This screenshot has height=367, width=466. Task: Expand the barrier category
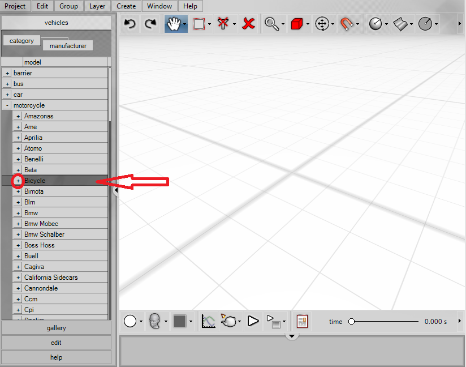coord(7,73)
